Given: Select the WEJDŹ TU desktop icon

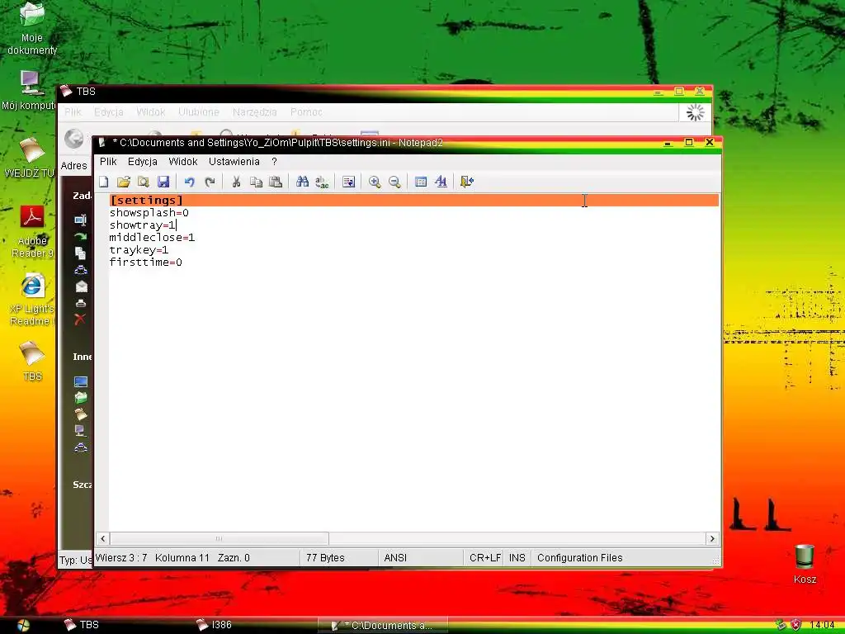Looking at the screenshot, I should click(x=29, y=158).
